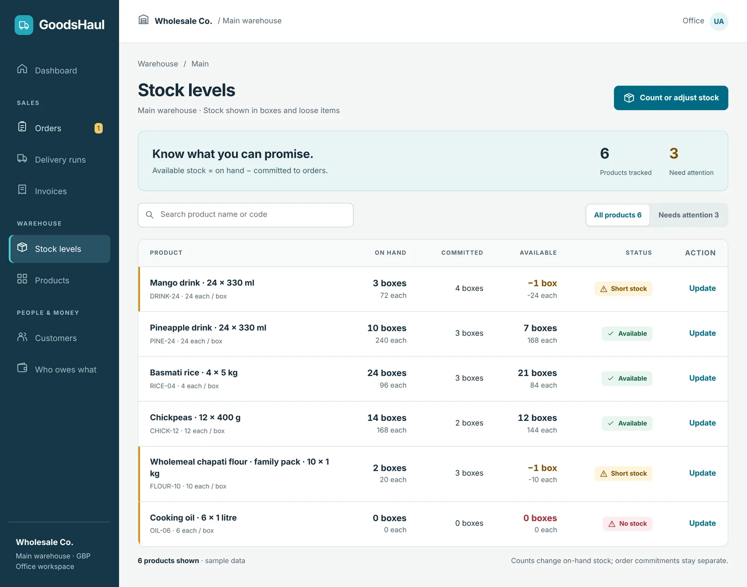Update the Chickpeas stock
Viewport: 747px width, 587px height.
(702, 423)
